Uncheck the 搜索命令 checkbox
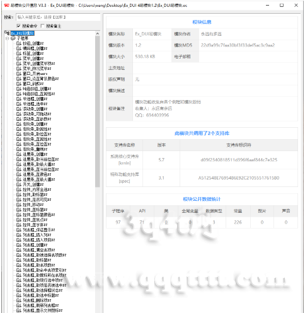305x313 pixels. pos(18,26)
